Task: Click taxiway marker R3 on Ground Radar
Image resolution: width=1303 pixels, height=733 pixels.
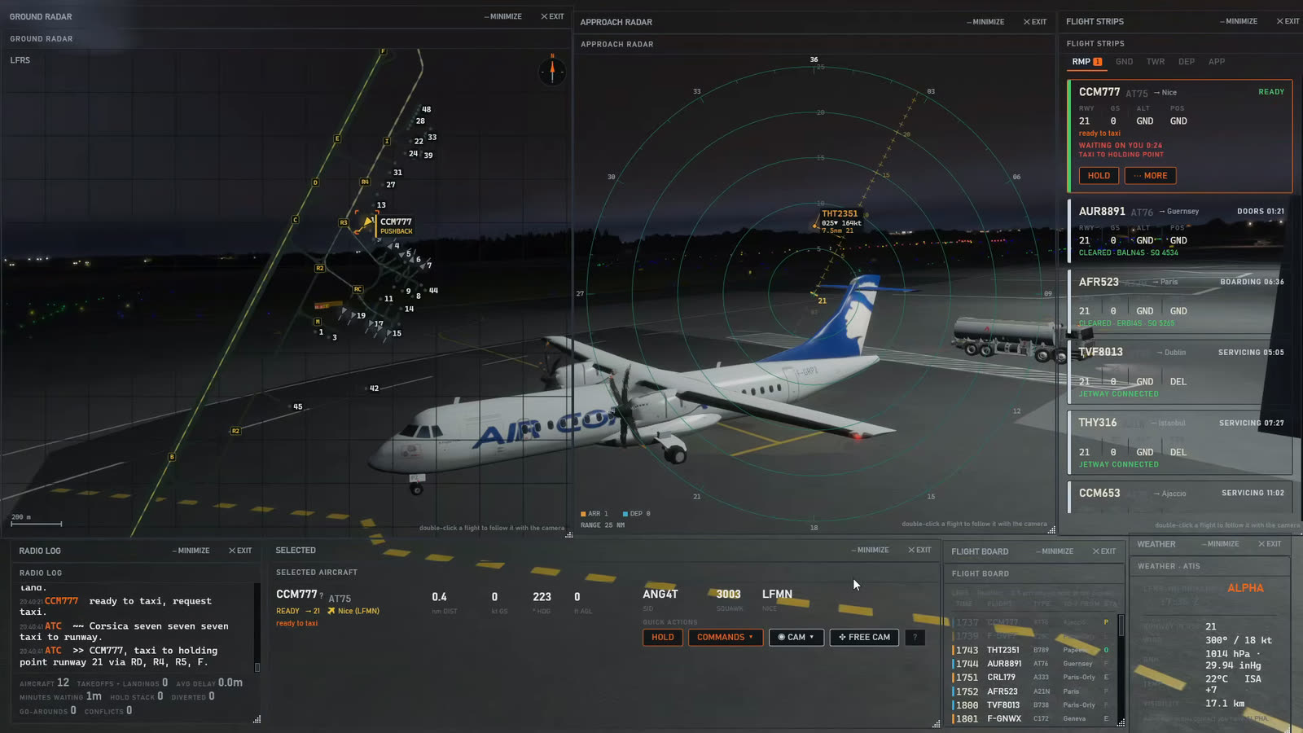Action: (343, 222)
